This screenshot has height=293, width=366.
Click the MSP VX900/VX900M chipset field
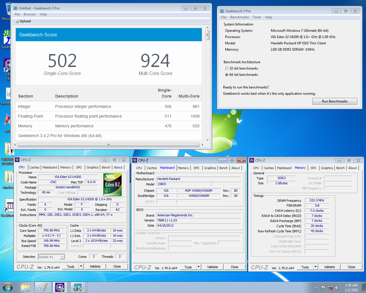[x=198, y=191]
